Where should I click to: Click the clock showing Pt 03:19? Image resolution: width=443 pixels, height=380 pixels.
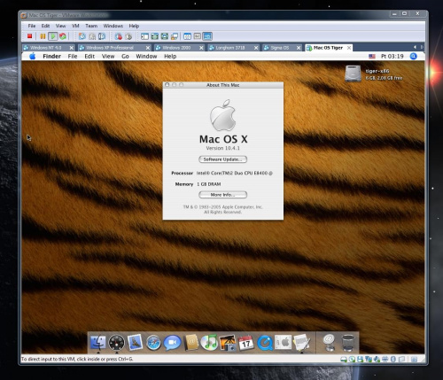(x=392, y=56)
